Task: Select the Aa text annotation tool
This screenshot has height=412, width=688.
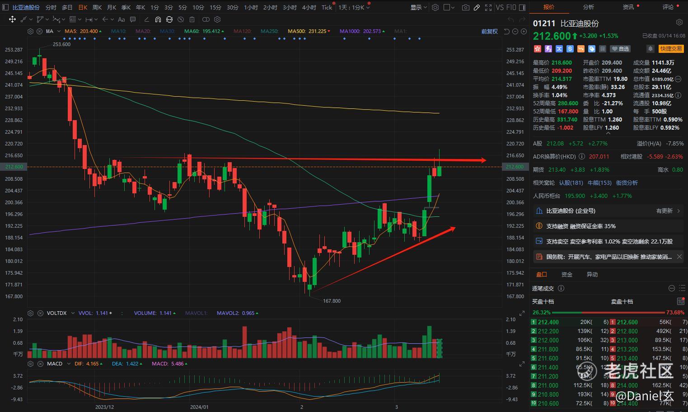Action: [121, 19]
